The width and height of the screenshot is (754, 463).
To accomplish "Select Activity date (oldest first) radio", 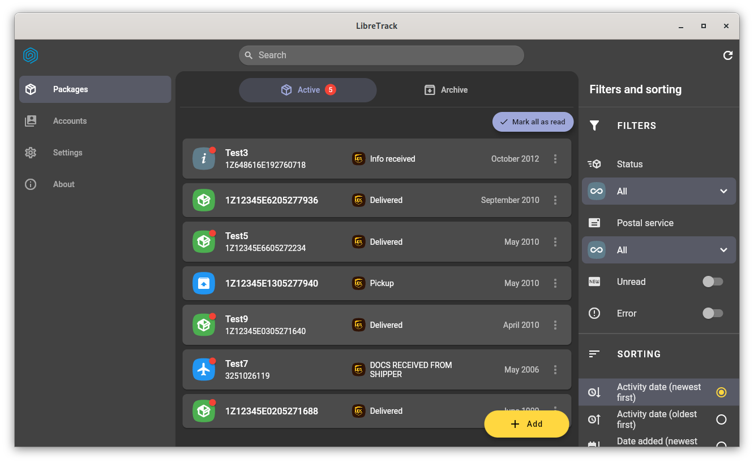I will click(721, 419).
